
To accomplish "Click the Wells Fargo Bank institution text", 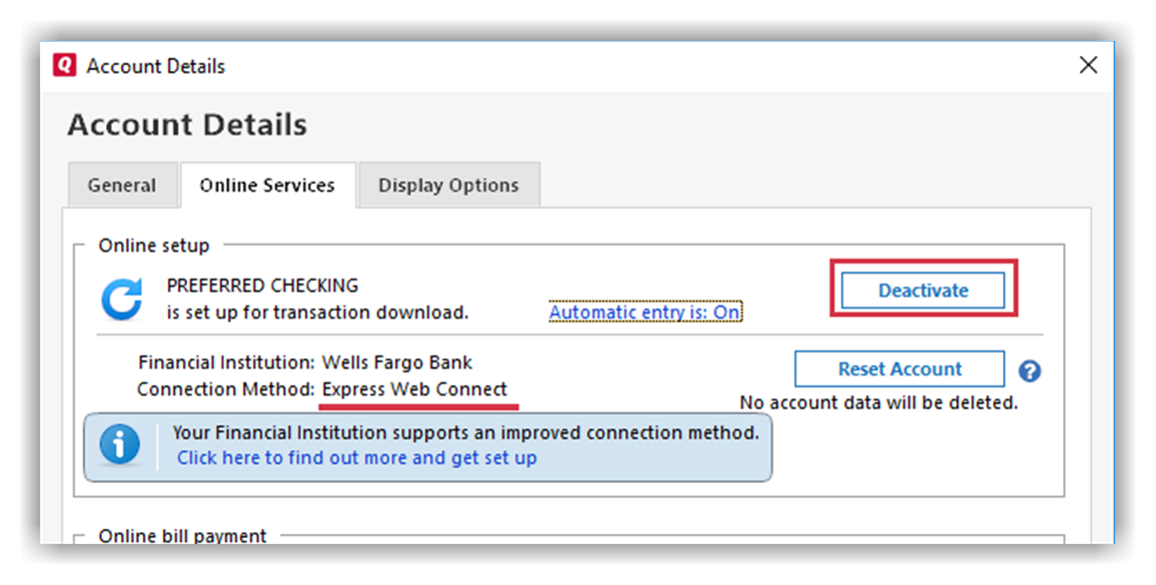I will tap(398, 362).
